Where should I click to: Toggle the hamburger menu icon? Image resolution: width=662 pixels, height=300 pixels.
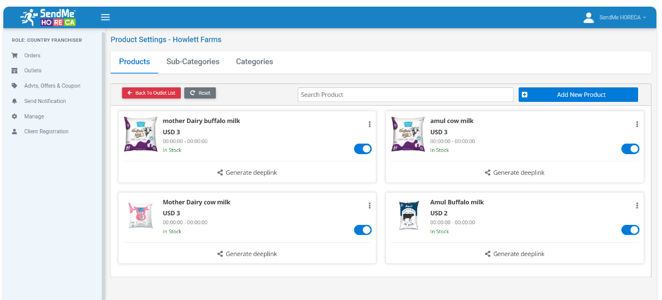point(105,17)
